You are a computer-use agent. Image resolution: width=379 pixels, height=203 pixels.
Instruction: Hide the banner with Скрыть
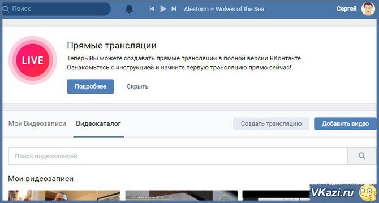[137, 86]
